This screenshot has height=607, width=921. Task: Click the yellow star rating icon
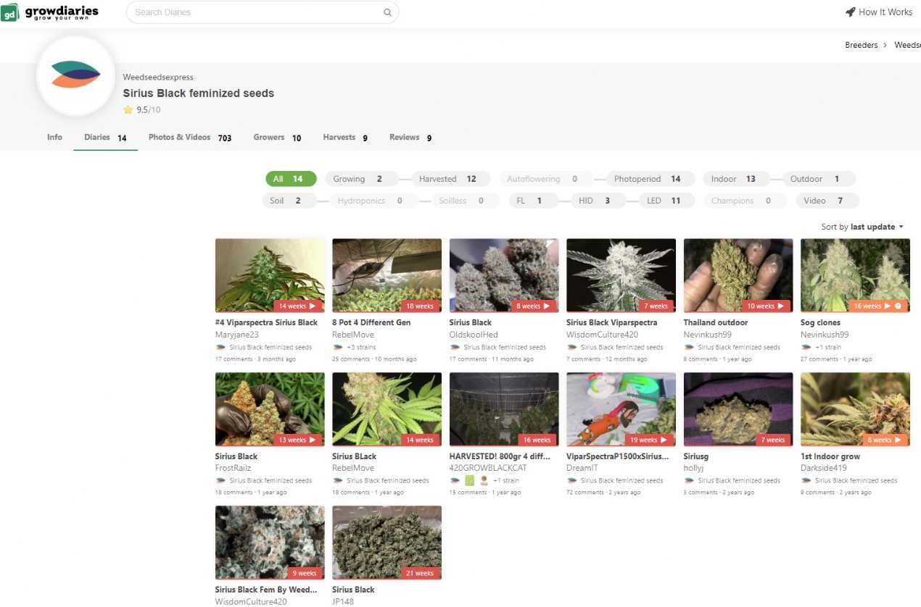coord(128,110)
